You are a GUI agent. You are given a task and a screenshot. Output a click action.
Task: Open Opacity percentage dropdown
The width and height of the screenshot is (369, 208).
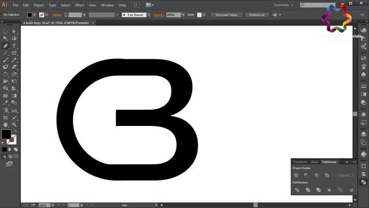point(183,15)
